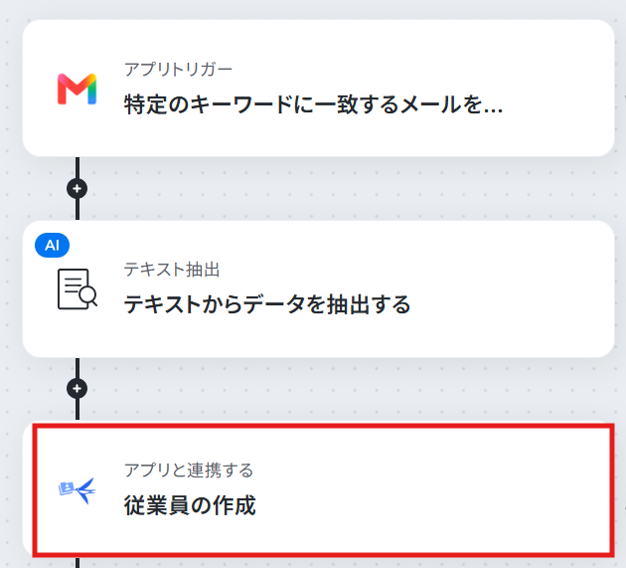Click the text extraction document-magnifier icon

point(78,289)
